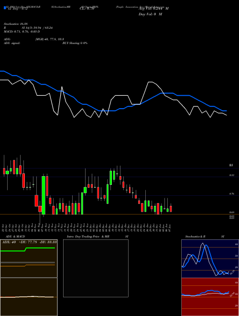Click the 'Day Vol: 0 M' readout
The width and height of the screenshot is (239, 316).
(x=150, y=14)
